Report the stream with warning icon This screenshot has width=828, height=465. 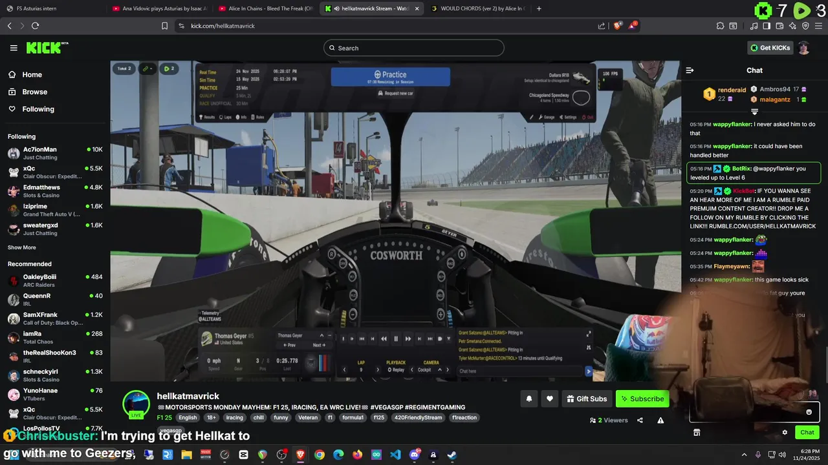(x=660, y=420)
